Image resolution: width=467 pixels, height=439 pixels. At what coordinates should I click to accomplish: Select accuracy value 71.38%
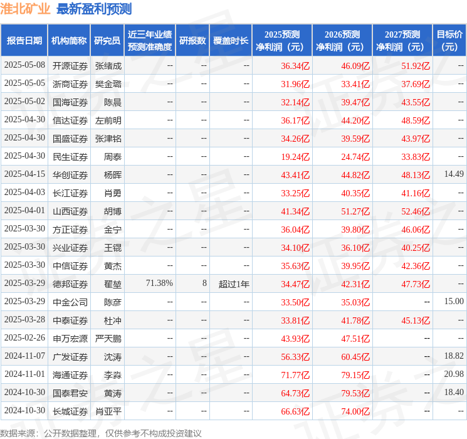point(159,283)
